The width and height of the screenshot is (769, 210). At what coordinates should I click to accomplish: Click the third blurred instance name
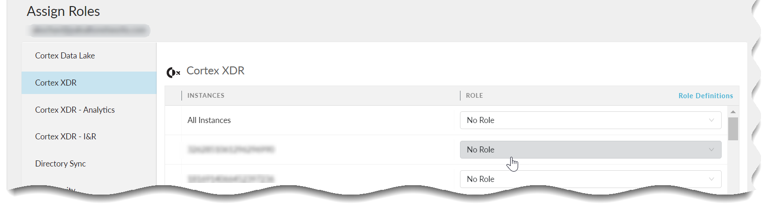[231, 179]
